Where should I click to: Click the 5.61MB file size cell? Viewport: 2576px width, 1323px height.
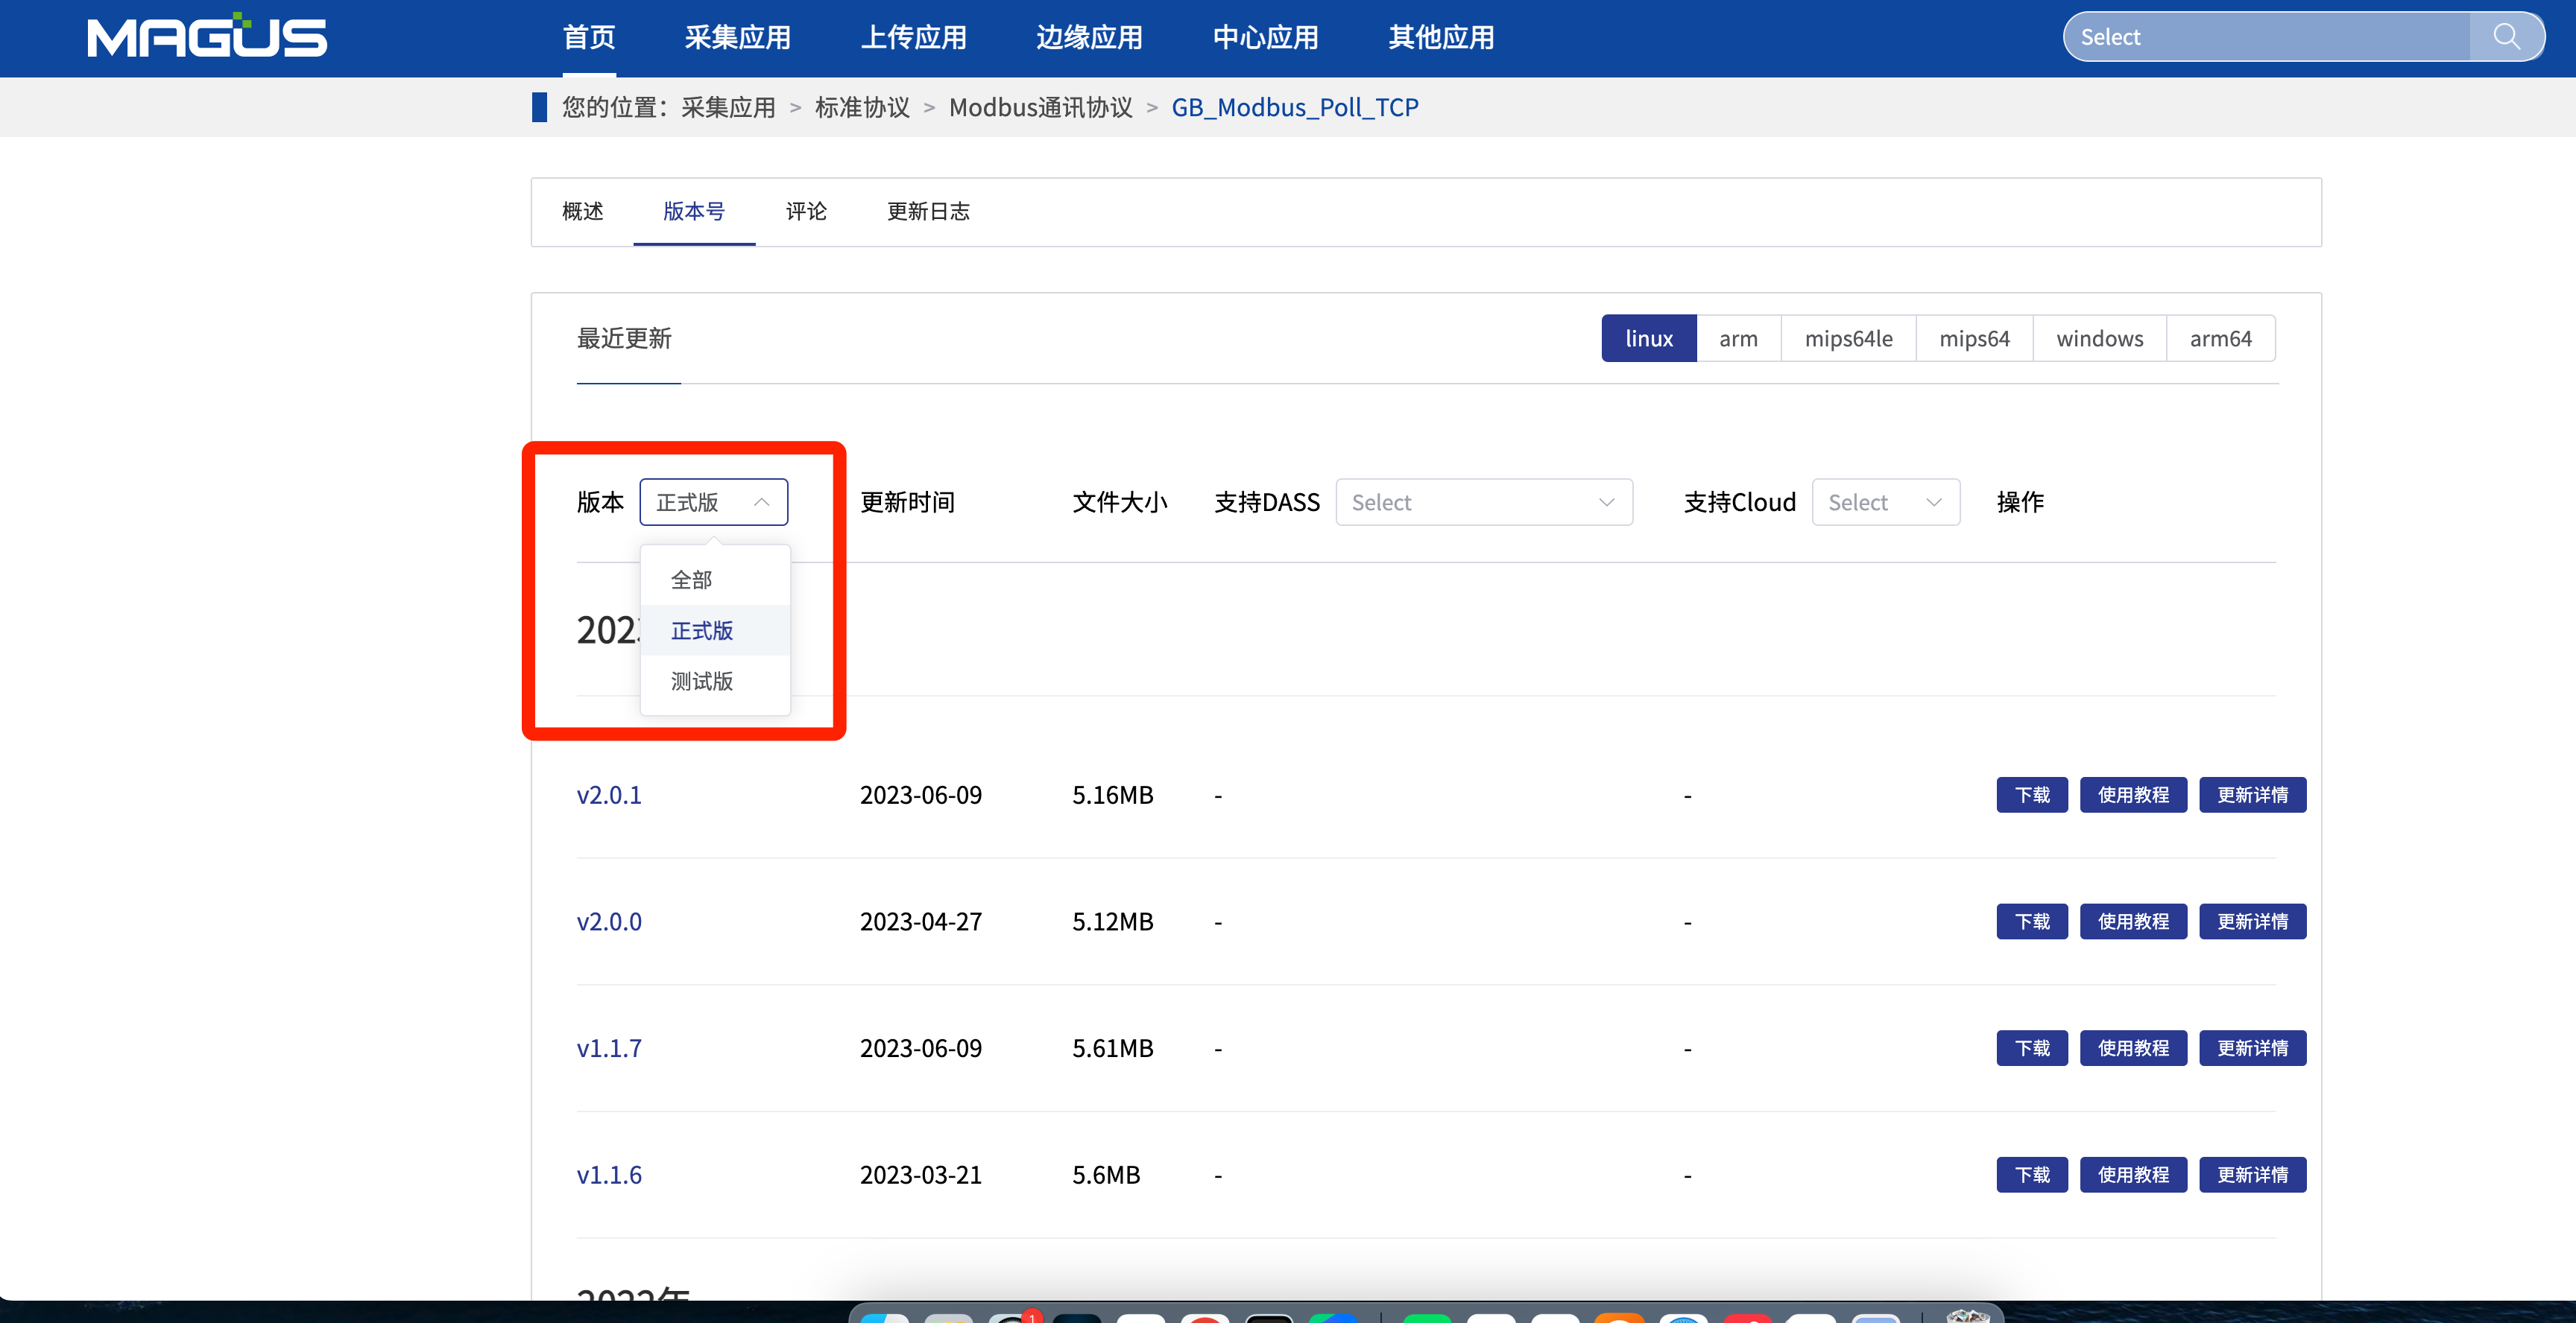pyautogui.click(x=1113, y=1048)
